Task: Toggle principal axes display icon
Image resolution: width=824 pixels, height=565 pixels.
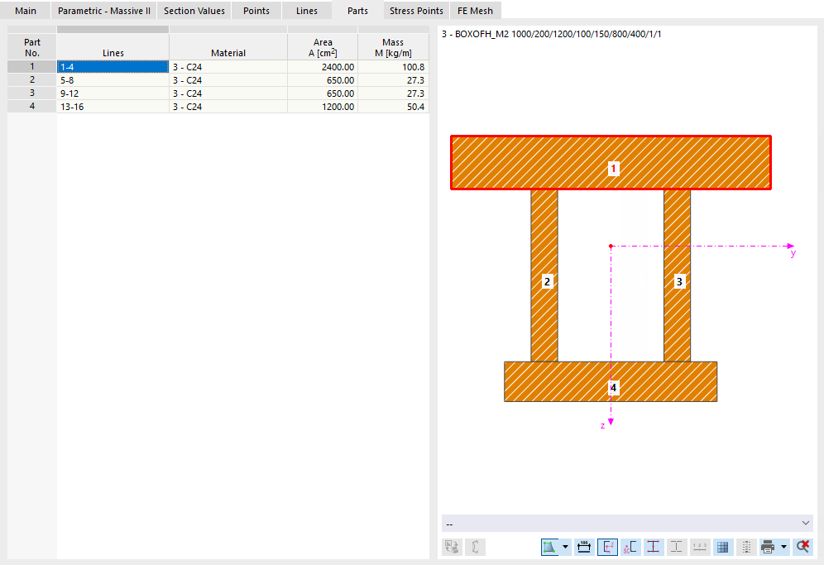Action: tap(607, 547)
